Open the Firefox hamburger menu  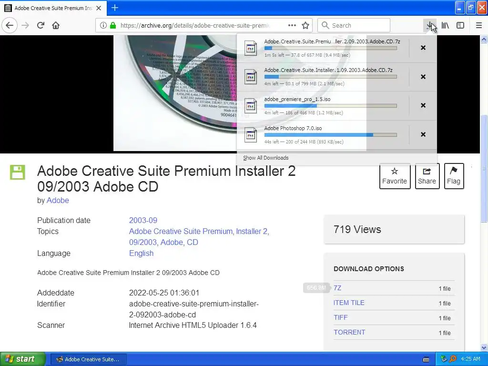479,25
